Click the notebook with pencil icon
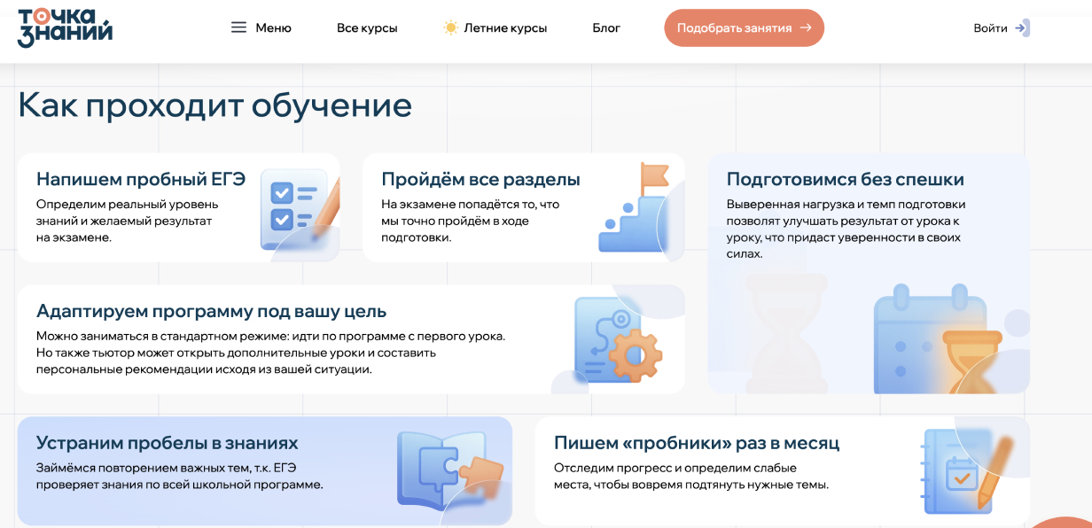Image resolution: width=1092 pixels, height=528 pixels. [x=967, y=469]
